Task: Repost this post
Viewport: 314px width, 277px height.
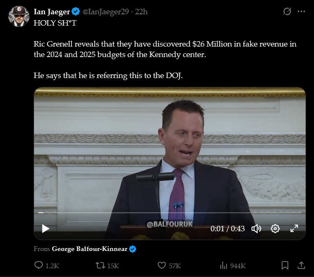Action: pos(100,265)
